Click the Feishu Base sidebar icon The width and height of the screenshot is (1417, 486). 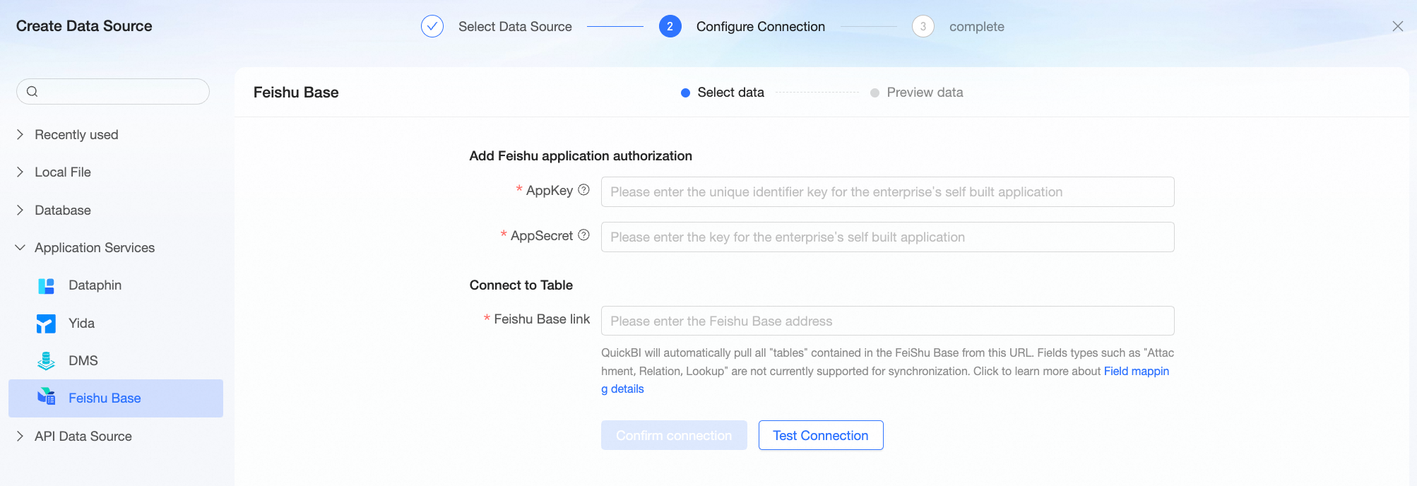46,398
